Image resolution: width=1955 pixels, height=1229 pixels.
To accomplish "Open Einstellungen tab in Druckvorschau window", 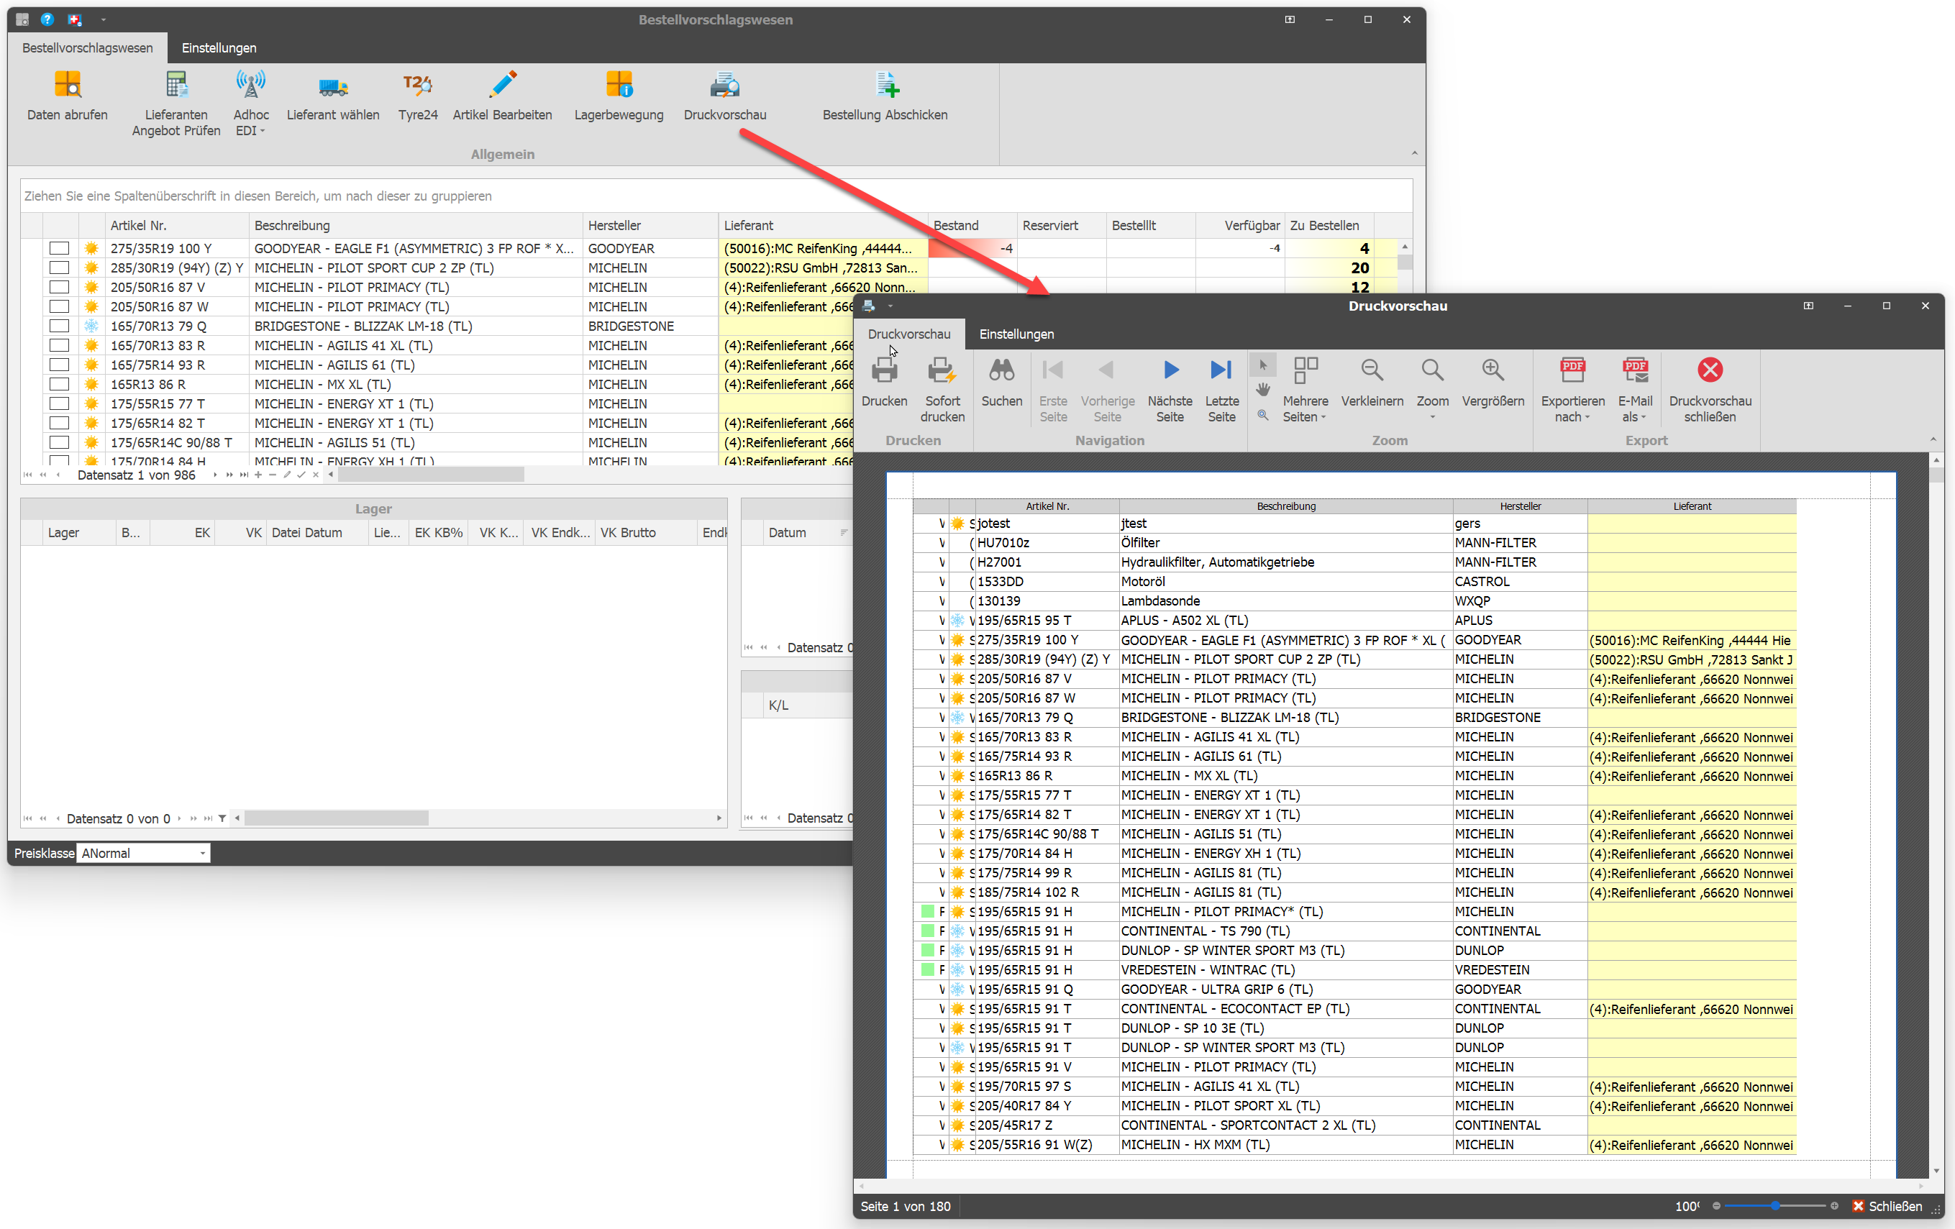I will pyautogui.click(x=1016, y=334).
